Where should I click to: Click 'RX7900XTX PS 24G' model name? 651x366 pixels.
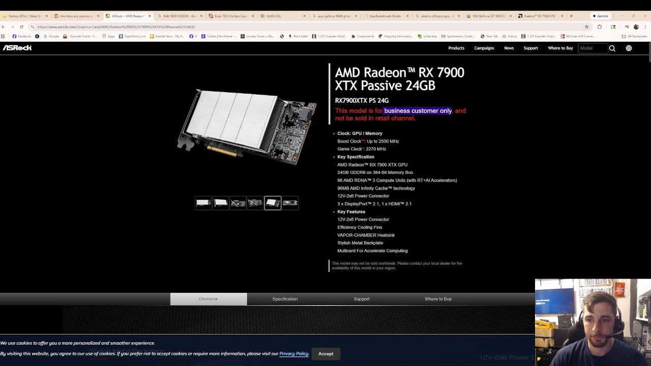362,101
